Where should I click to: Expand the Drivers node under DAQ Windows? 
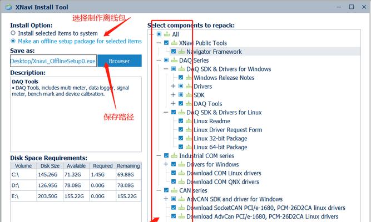click(x=173, y=86)
